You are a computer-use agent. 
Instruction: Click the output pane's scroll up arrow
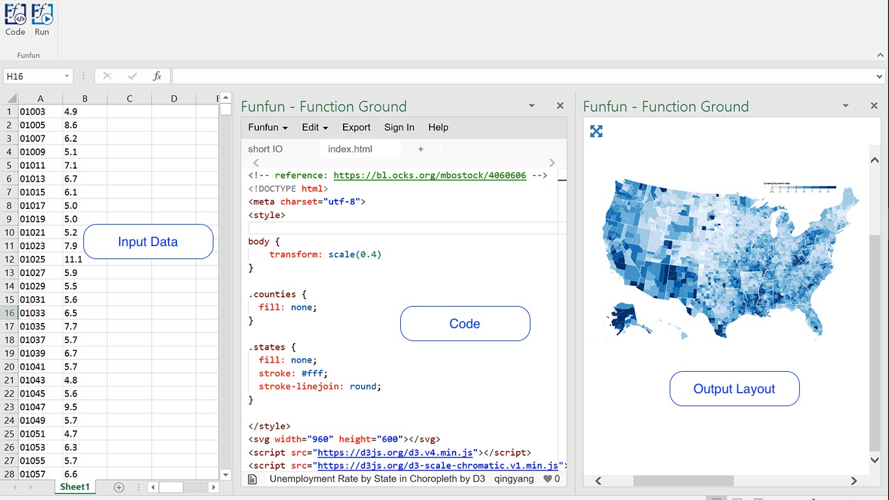pos(875,160)
